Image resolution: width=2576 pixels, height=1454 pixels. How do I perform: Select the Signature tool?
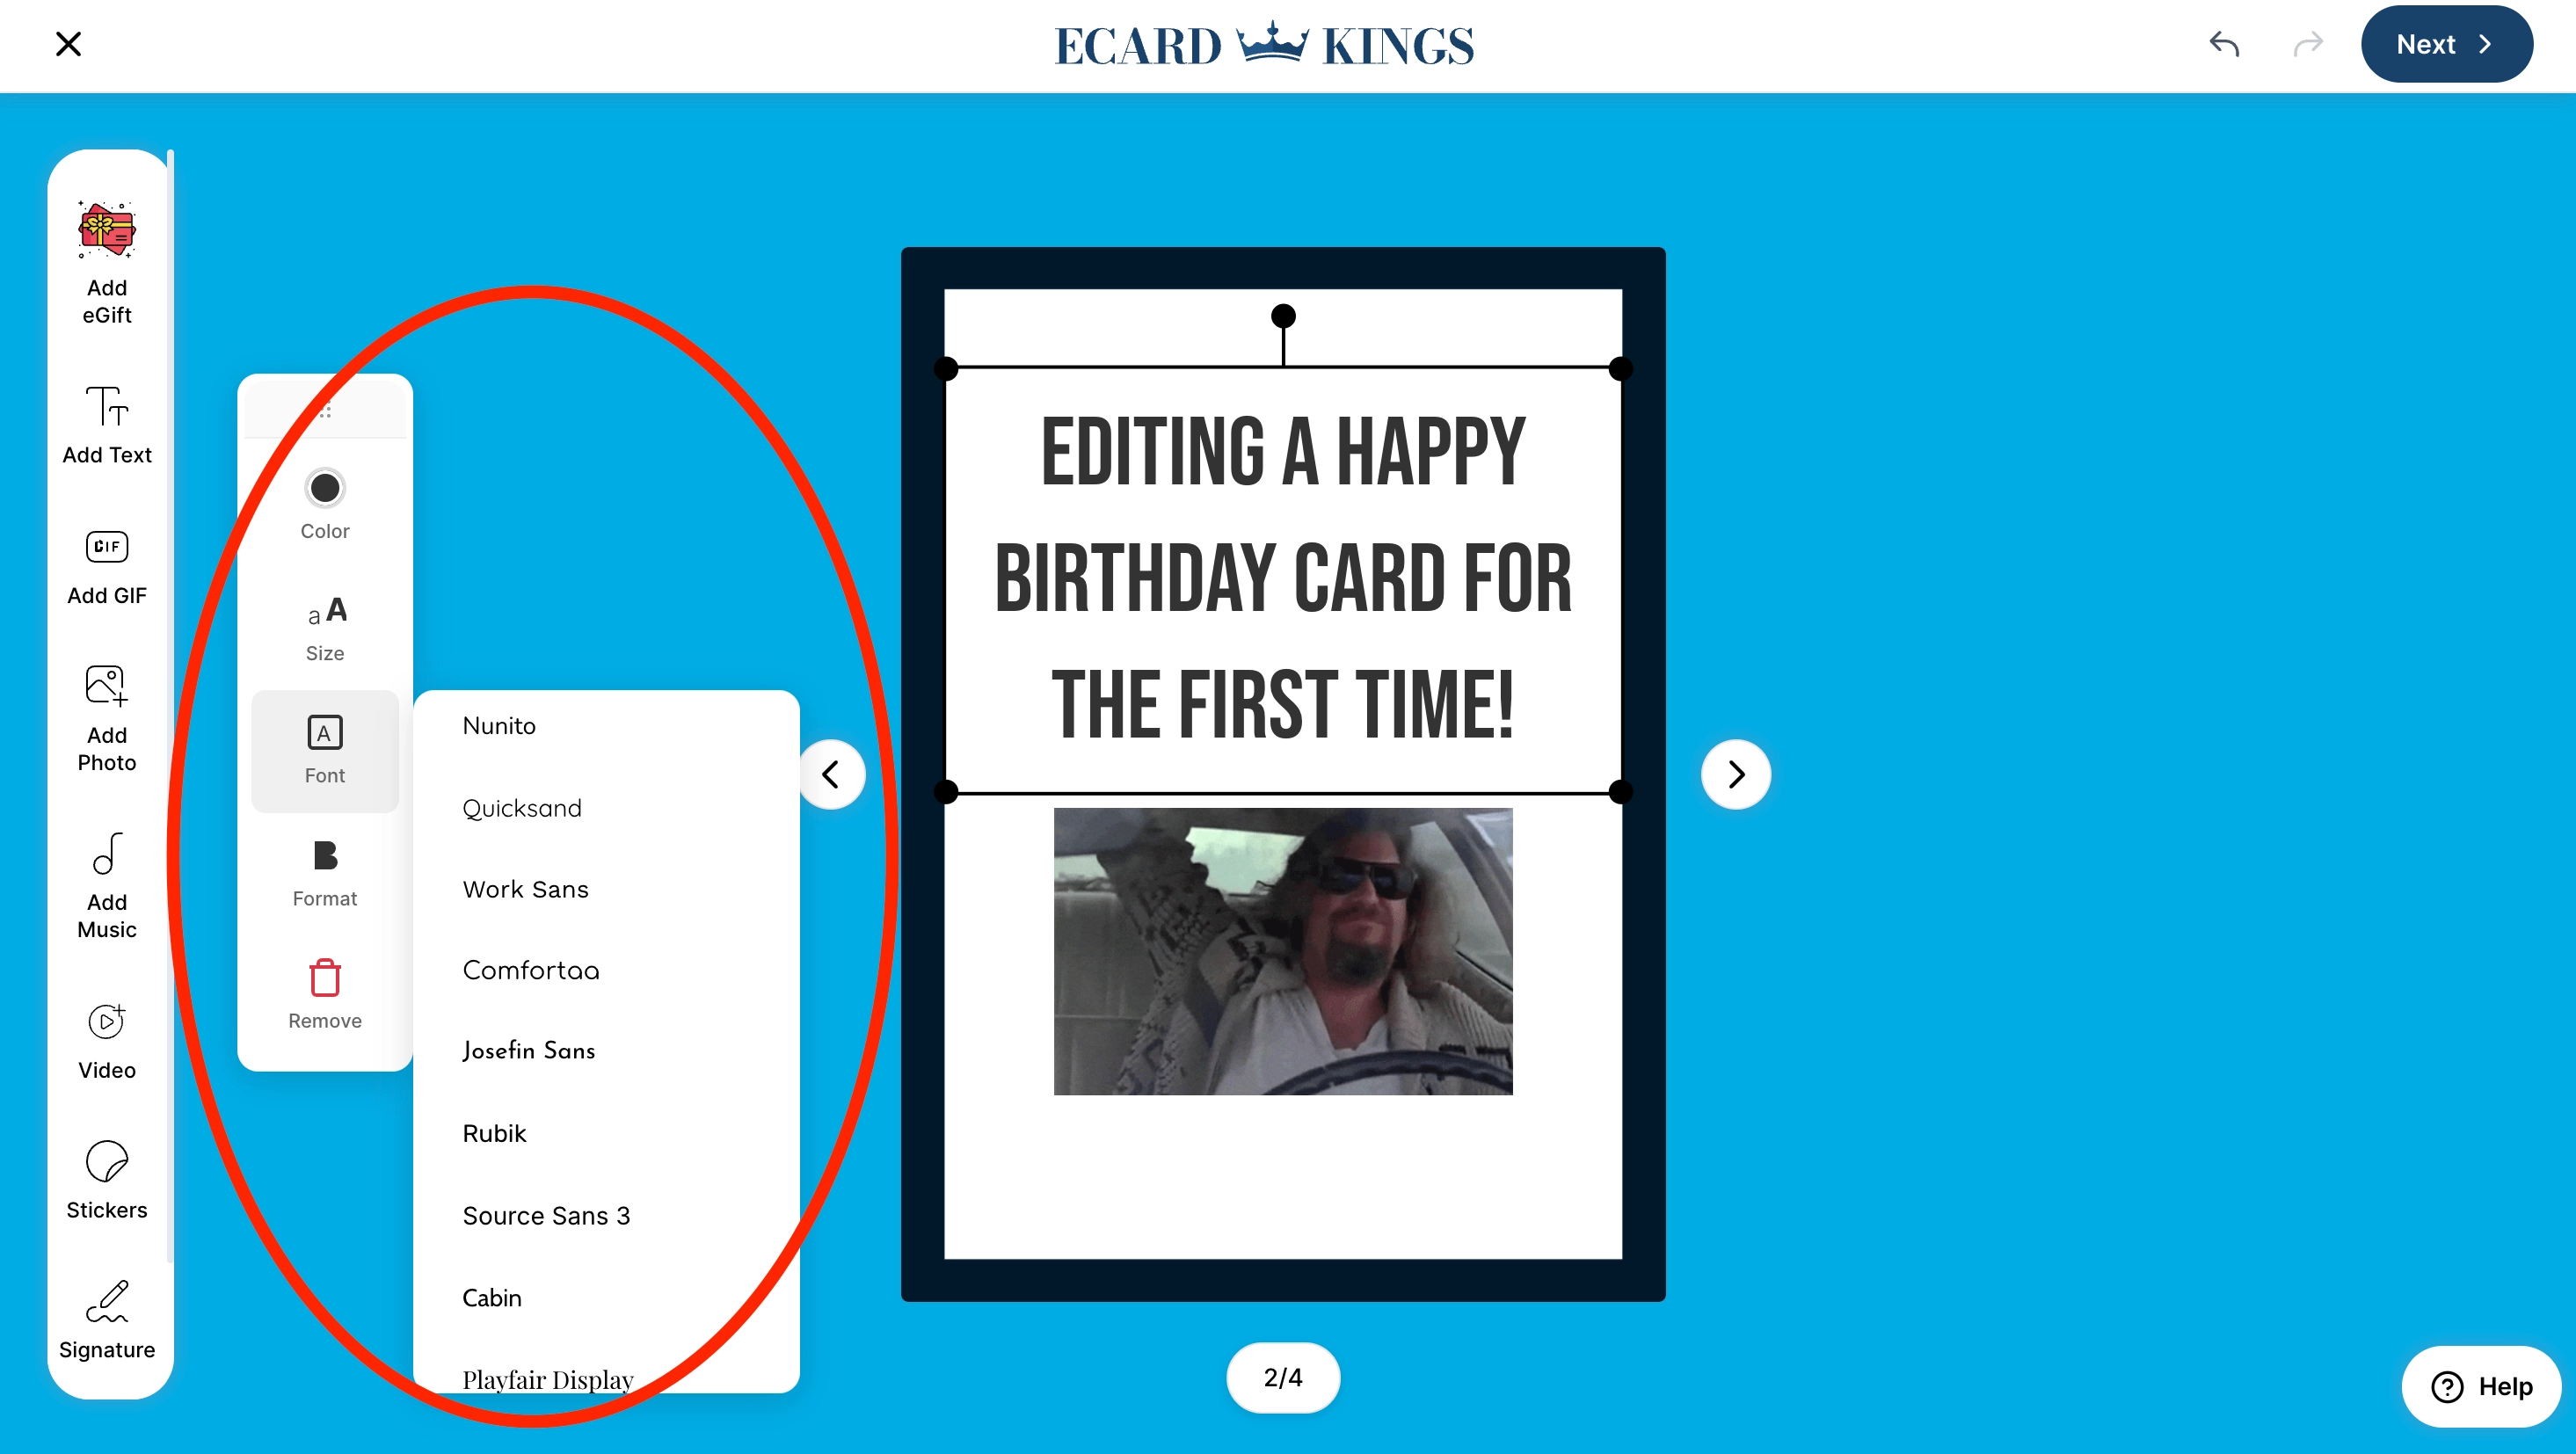[107, 1320]
